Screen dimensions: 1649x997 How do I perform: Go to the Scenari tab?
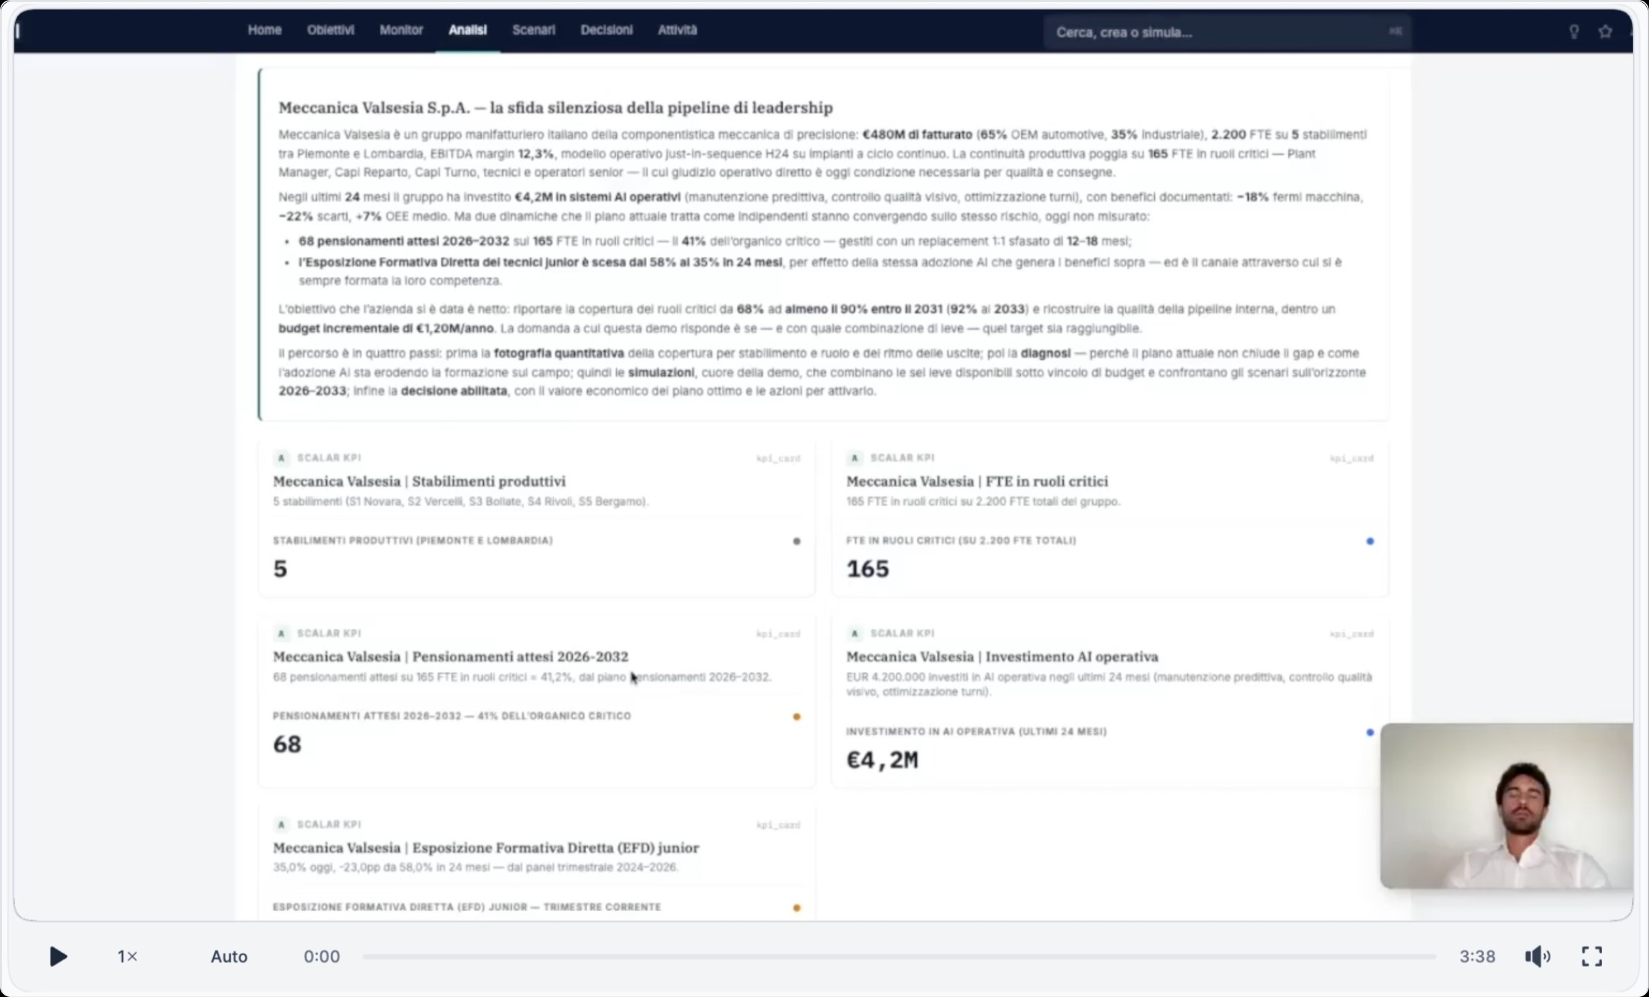(x=534, y=30)
